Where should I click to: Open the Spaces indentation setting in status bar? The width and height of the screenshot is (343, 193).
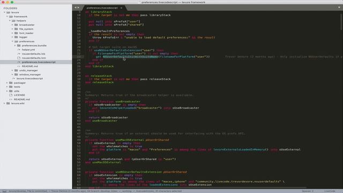click(308, 191)
